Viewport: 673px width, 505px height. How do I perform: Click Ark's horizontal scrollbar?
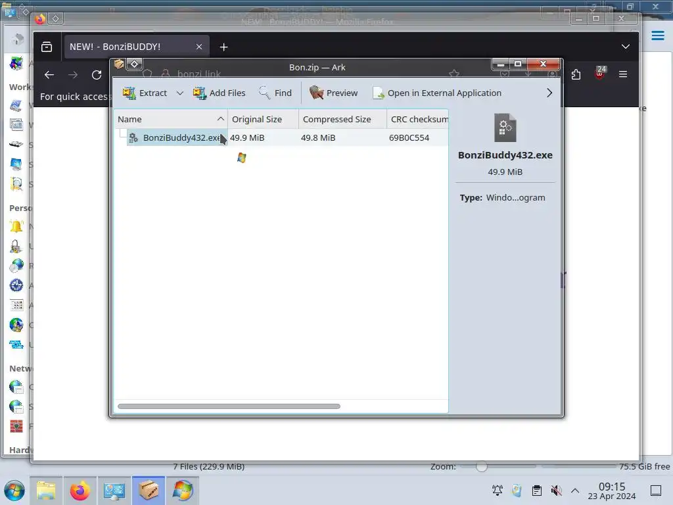coord(229,406)
